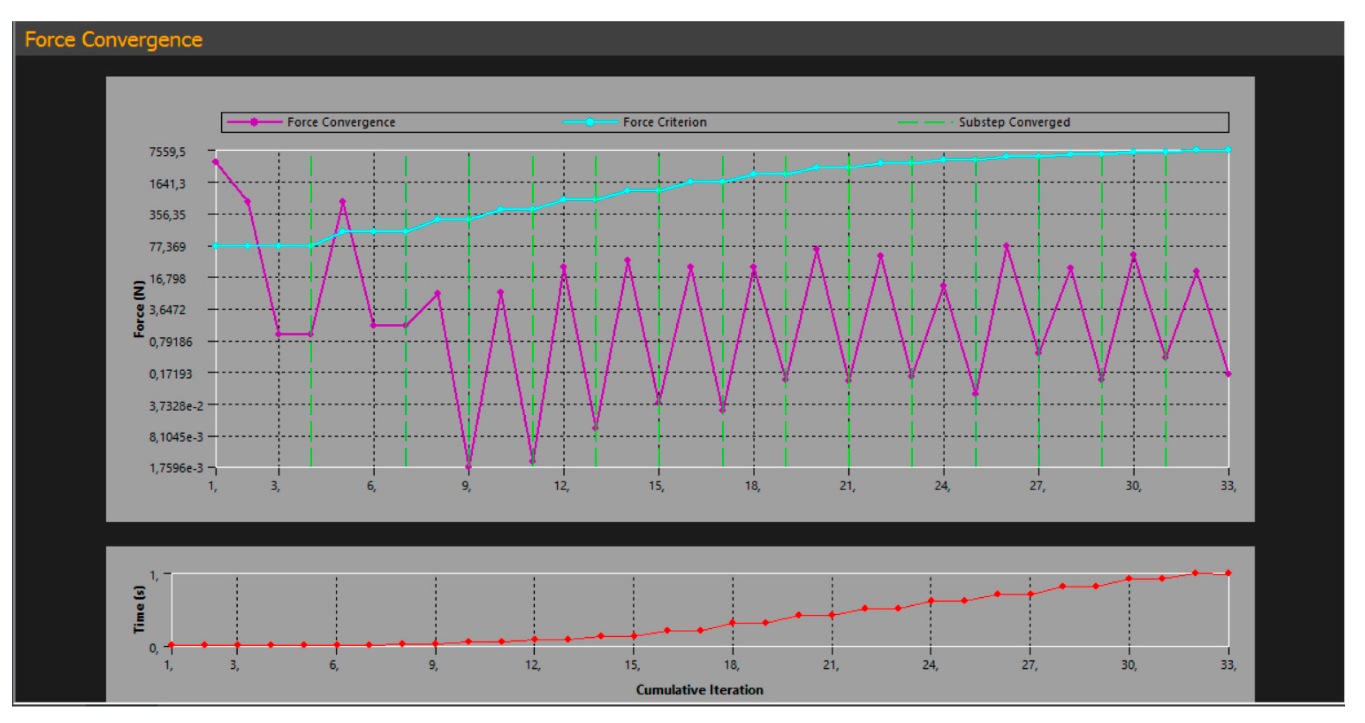Pick last cyan criterion point at iteration 33
The width and height of the screenshot is (1365, 723).
point(1228,150)
